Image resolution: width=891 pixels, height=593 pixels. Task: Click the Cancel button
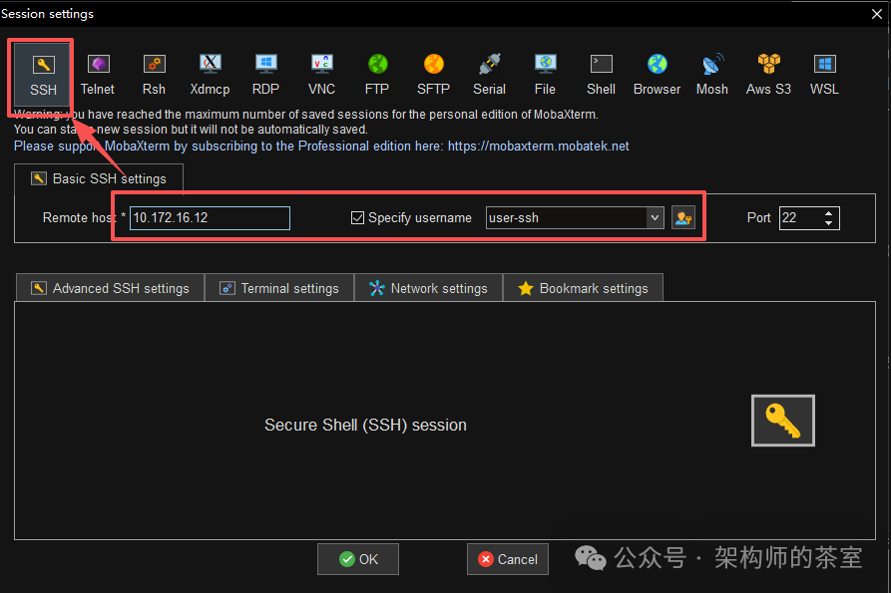508,559
